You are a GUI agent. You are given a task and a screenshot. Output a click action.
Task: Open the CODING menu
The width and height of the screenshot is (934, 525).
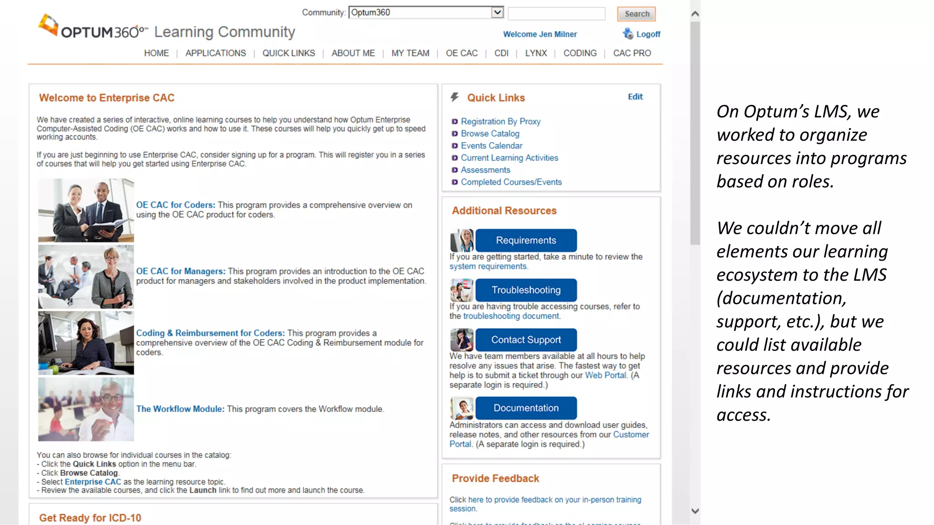(x=580, y=53)
